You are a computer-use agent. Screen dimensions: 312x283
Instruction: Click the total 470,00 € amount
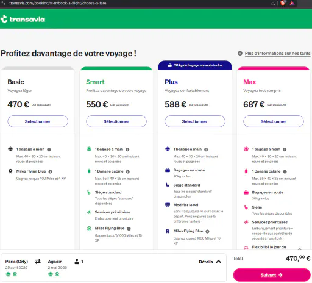(298, 259)
